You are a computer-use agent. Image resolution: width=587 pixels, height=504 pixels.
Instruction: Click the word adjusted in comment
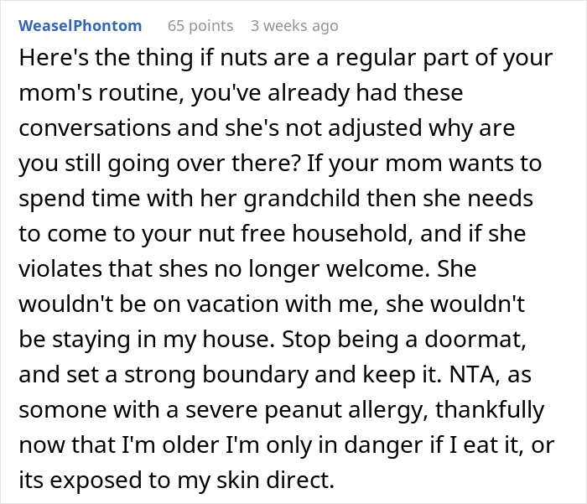pyautogui.click(x=375, y=128)
